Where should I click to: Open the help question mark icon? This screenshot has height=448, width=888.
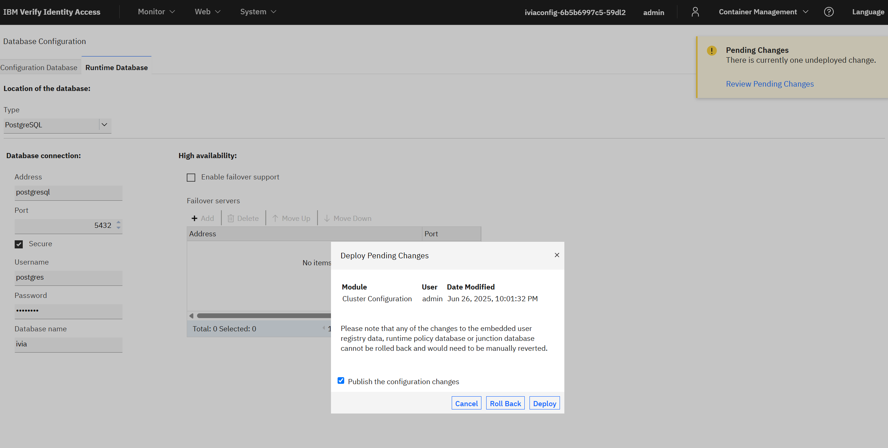(x=829, y=12)
